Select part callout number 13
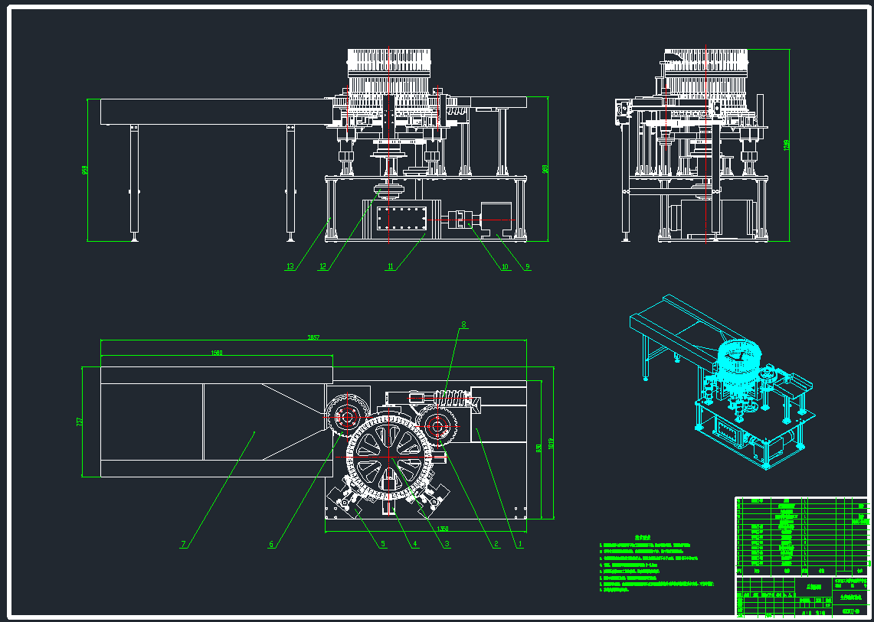 [290, 267]
